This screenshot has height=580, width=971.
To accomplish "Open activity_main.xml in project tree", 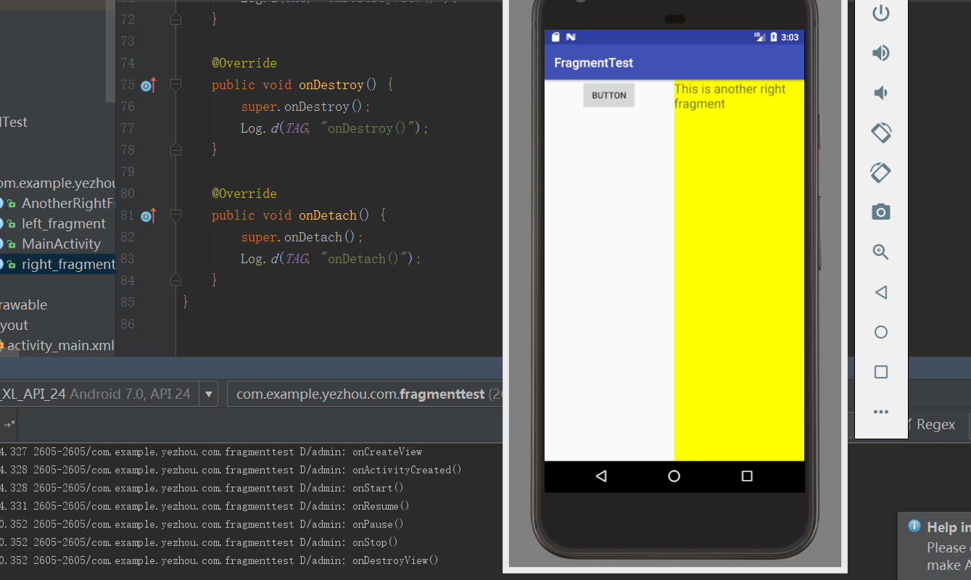I will click(x=61, y=345).
